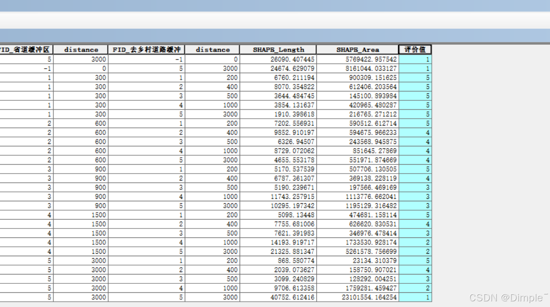Viewport: 550px width, 307px height.
Task: Click the SHAPE_Area cell 1759281.459427
Action: pyautogui.click(x=357, y=288)
